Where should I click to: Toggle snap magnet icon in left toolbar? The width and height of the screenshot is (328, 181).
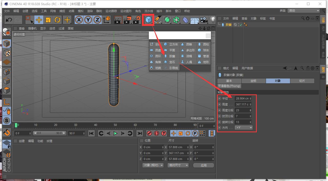(7, 133)
